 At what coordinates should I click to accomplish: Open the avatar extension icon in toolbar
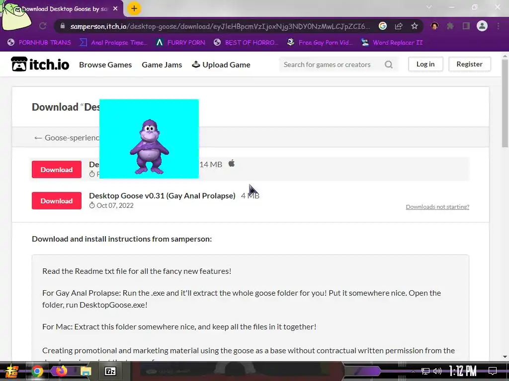point(434,26)
